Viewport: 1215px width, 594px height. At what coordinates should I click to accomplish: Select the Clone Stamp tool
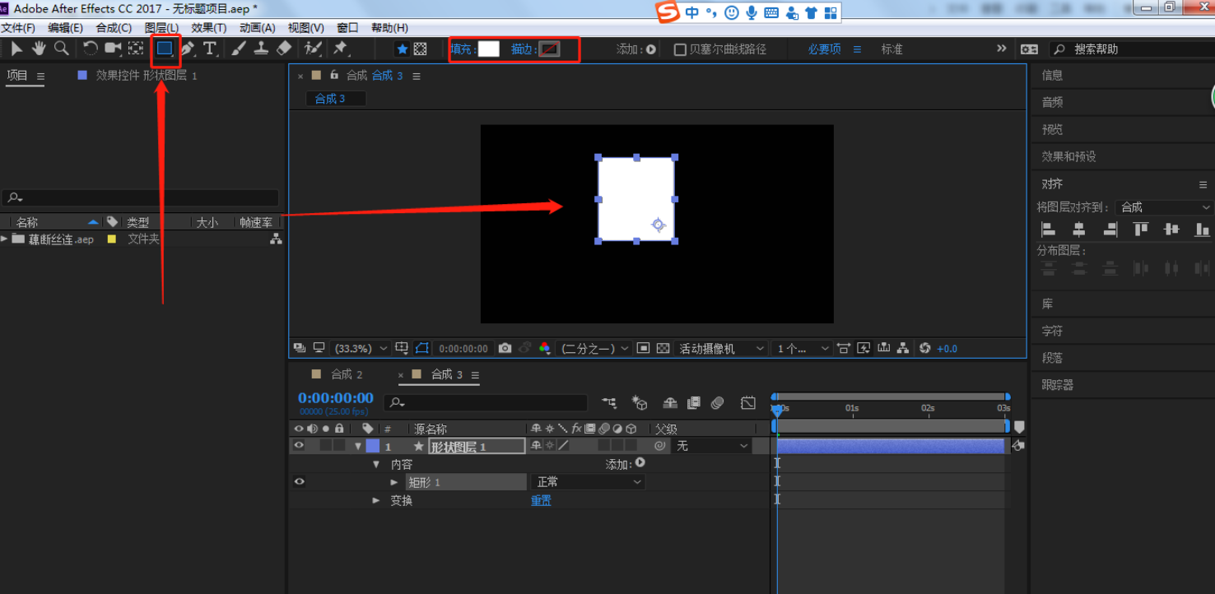click(x=261, y=49)
